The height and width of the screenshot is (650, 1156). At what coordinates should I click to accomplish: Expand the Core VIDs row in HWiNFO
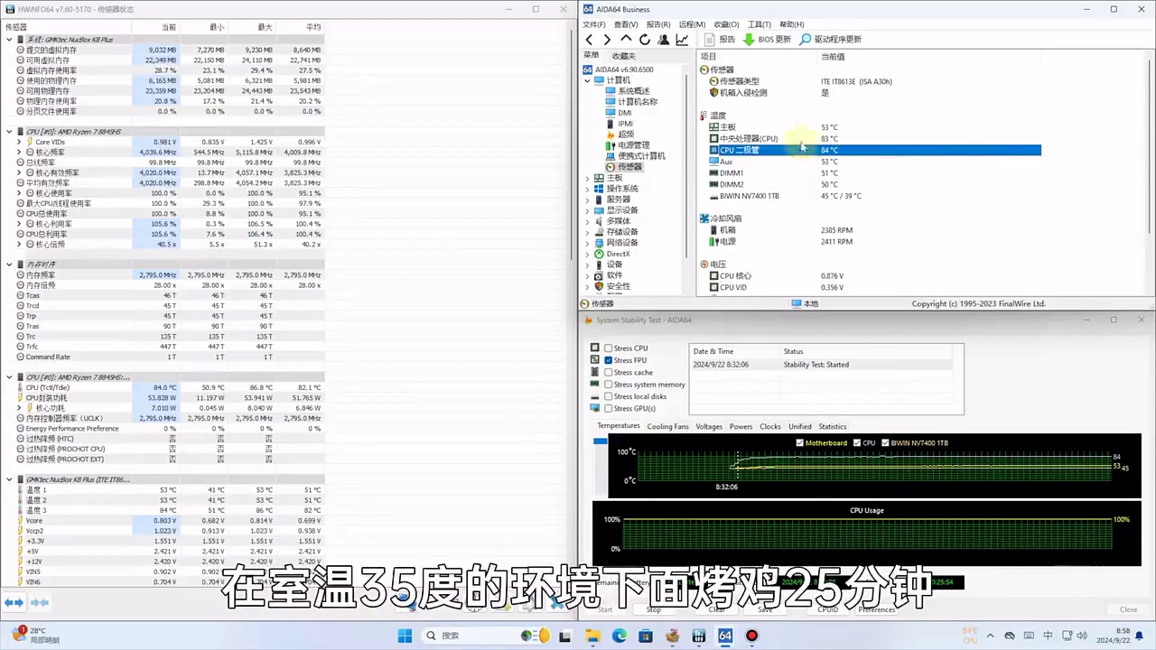(x=20, y=142)
